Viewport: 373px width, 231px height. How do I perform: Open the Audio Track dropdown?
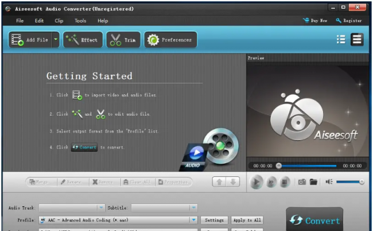[72, 207]
